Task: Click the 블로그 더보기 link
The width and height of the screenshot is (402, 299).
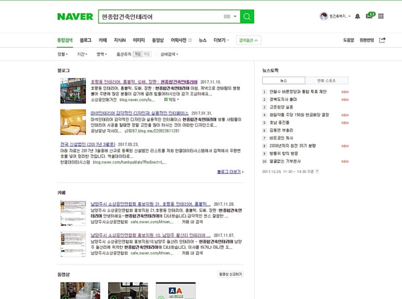Action: [230, 172]
